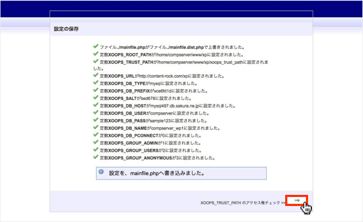Click the 'XOOPS_GROUP_ANONYMOUS' constant text

click(x=140, y=158)
